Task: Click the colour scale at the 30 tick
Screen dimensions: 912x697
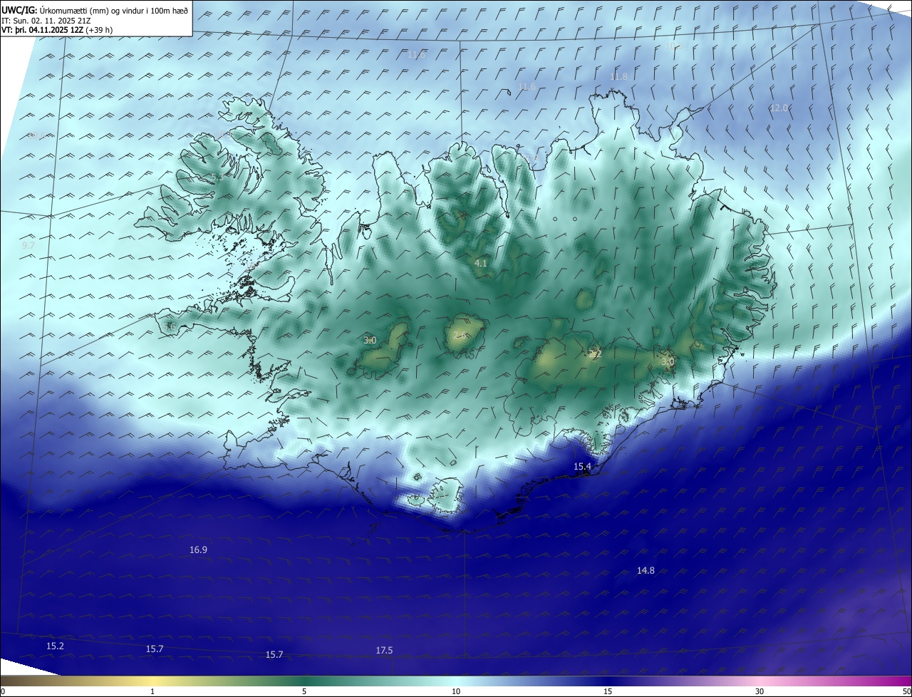Action: 760,691
